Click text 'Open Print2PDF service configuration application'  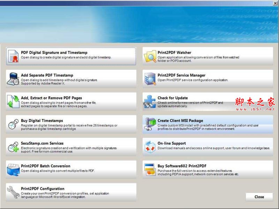click(193, 80)
